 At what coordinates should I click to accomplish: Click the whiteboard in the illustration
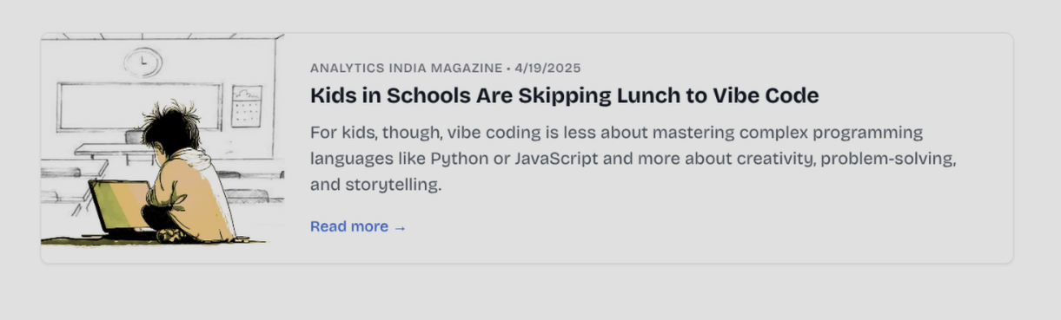140,107
